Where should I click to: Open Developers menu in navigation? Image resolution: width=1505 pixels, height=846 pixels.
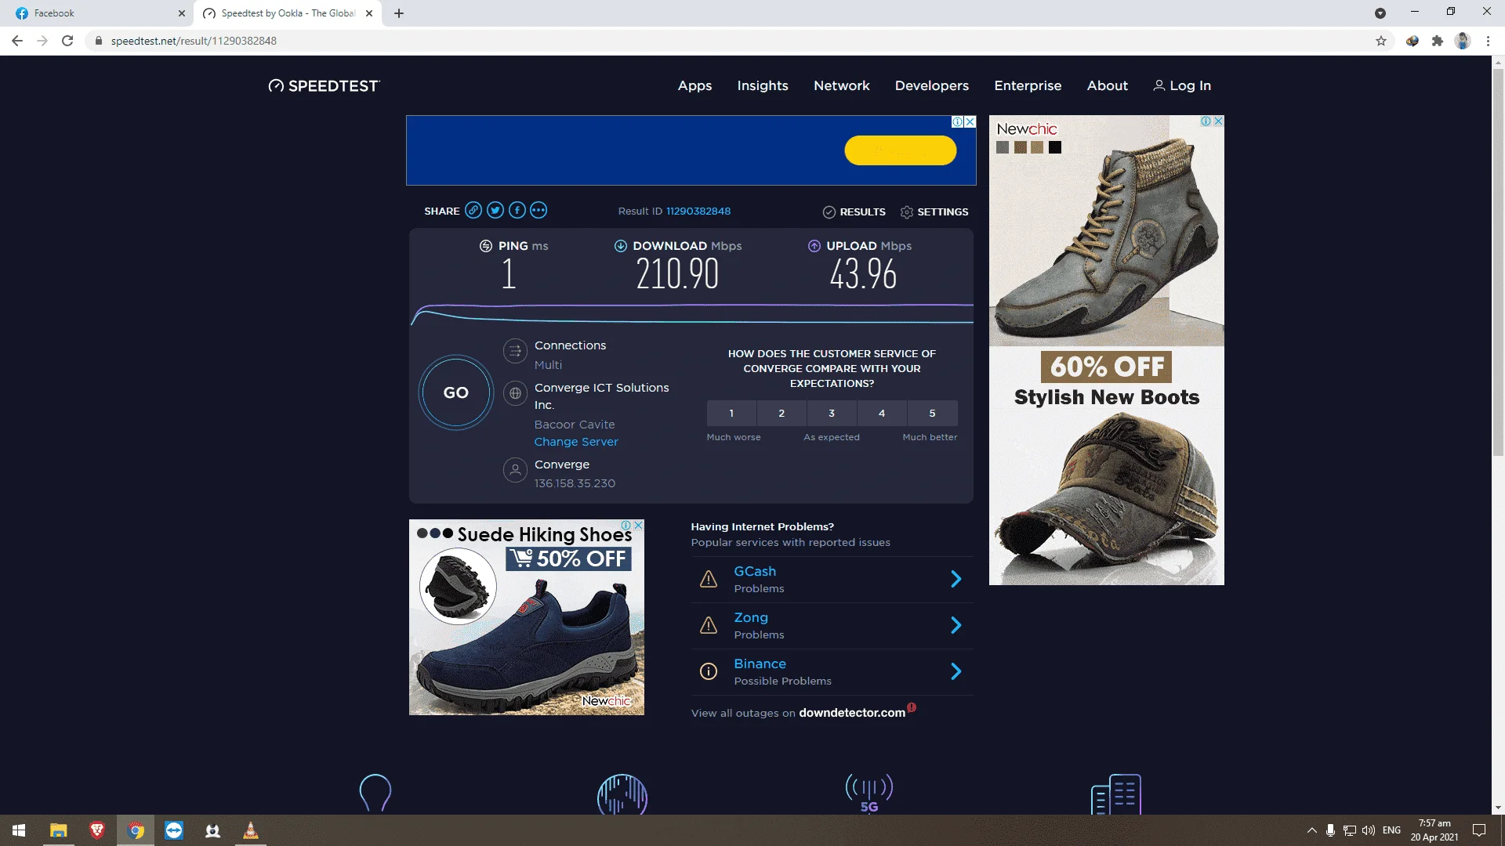pyautogui.click(x=932, y=85)
